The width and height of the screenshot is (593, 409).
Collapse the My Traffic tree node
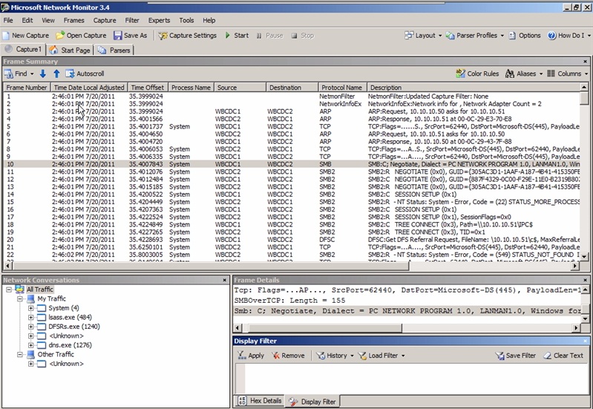pyautogui.click(x=20, y=298)
